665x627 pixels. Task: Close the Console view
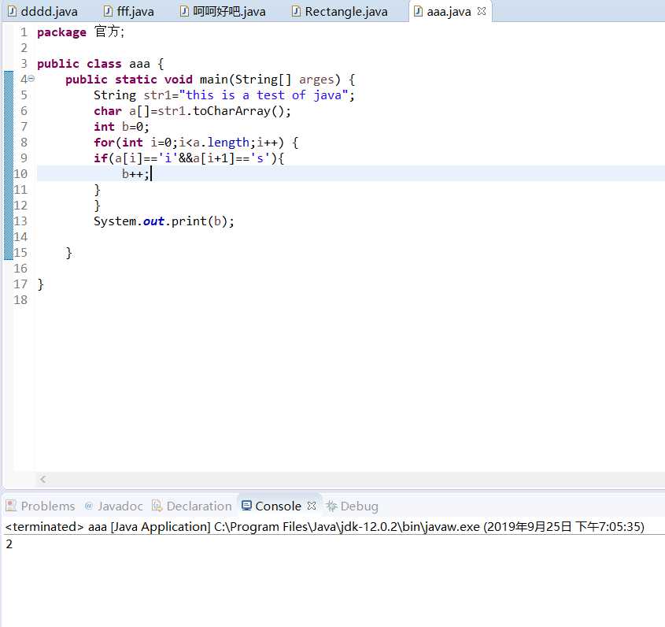312,506
